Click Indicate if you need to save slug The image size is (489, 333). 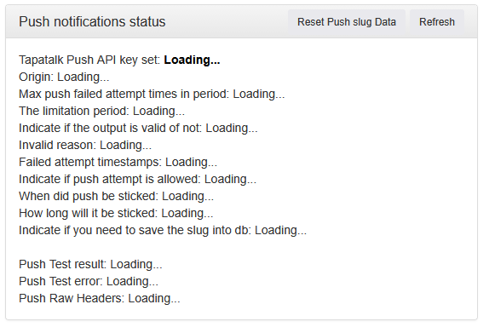[163, 231]
